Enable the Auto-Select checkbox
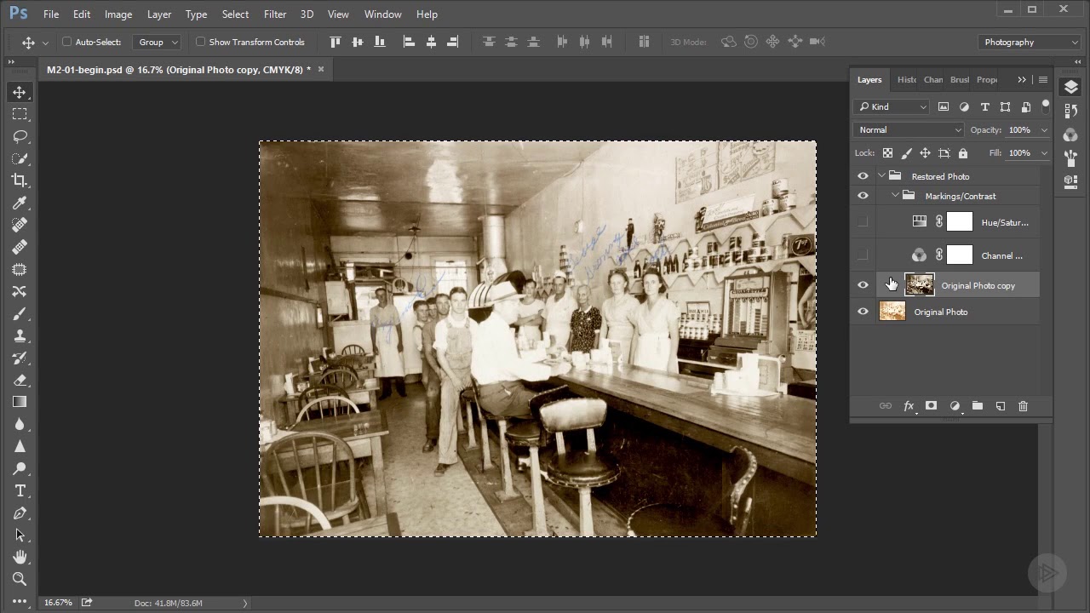This screenshot has height=613, width=1090. click(66, 42)
